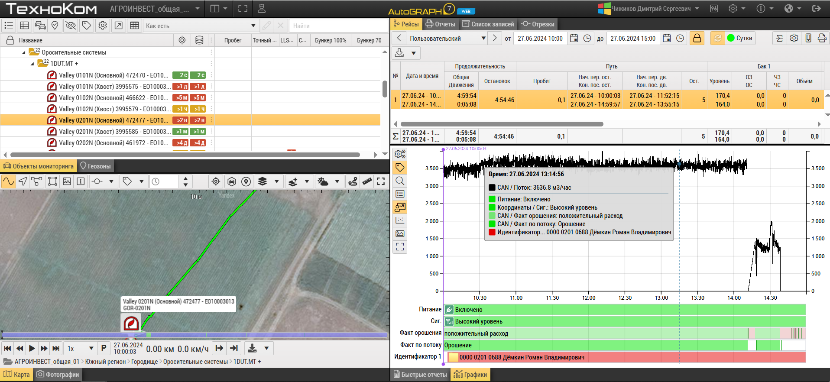Open the end time clock picker

pos(681,38)
